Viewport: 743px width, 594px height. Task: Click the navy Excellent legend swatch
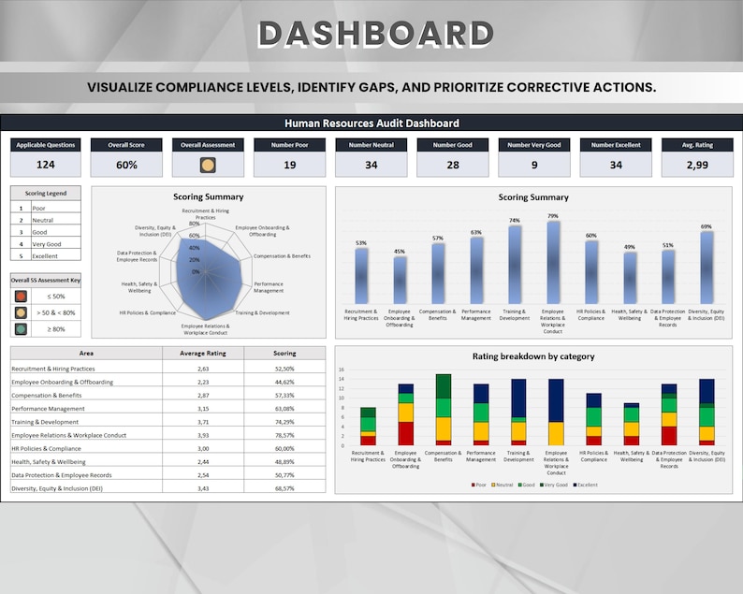point(575,485)
